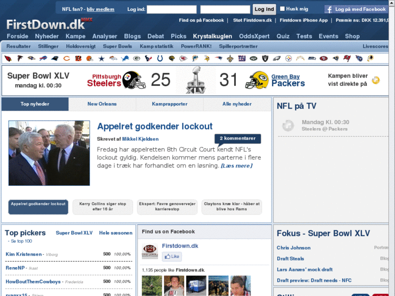Viewport: 395px width, 296px height.
Task: Click the Firstdown iPhone App link
Action: click(304, 21)
